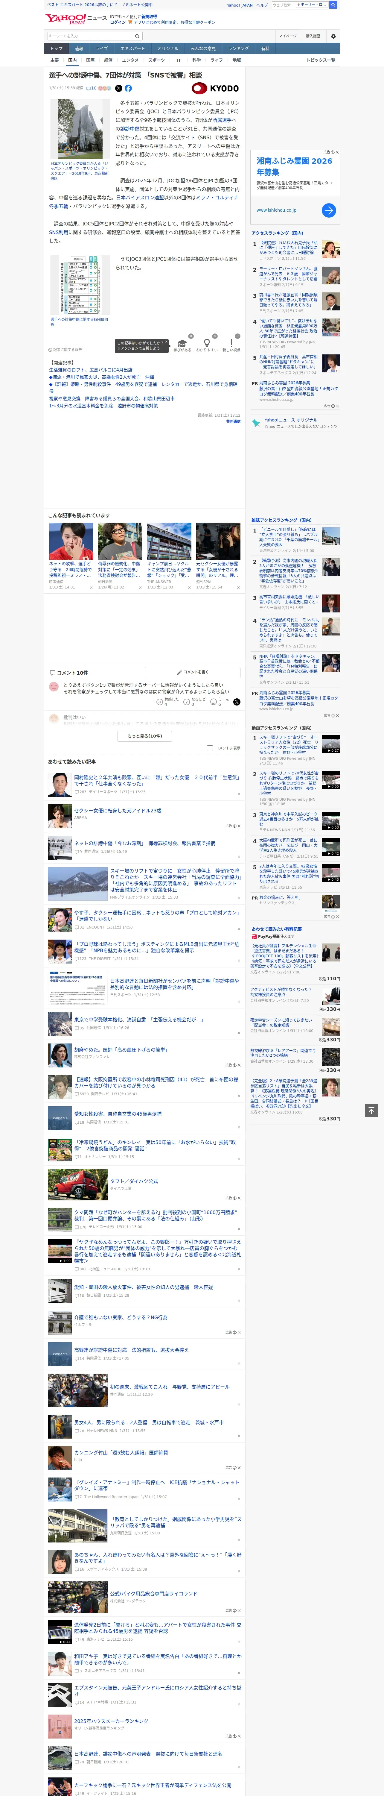384x1796 pixels.
Task: Switch to the ランキング tab
Action: coord(238,49)
